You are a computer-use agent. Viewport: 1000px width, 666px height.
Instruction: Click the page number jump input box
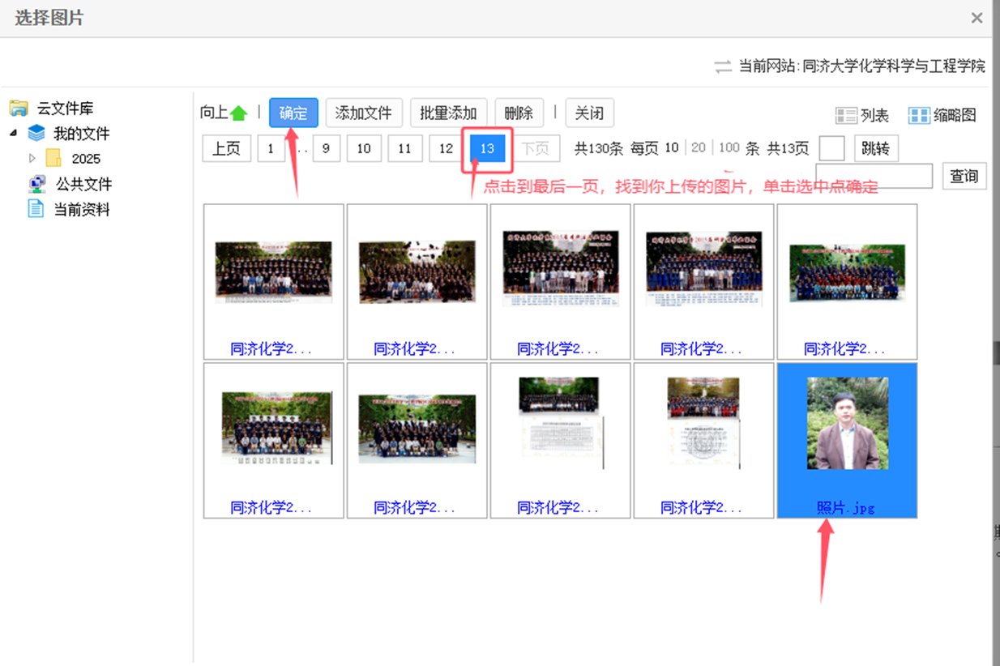(x=831, y=149)
